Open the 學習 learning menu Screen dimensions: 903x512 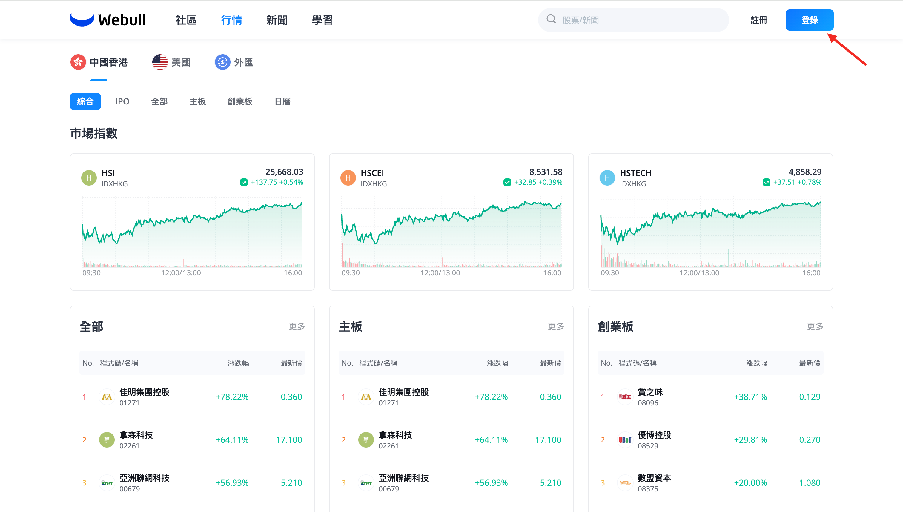[322, 20]
